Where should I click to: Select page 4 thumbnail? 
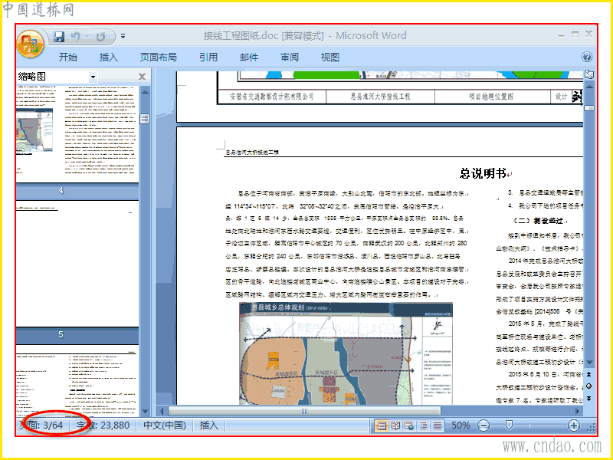click(x=77, y=135)
